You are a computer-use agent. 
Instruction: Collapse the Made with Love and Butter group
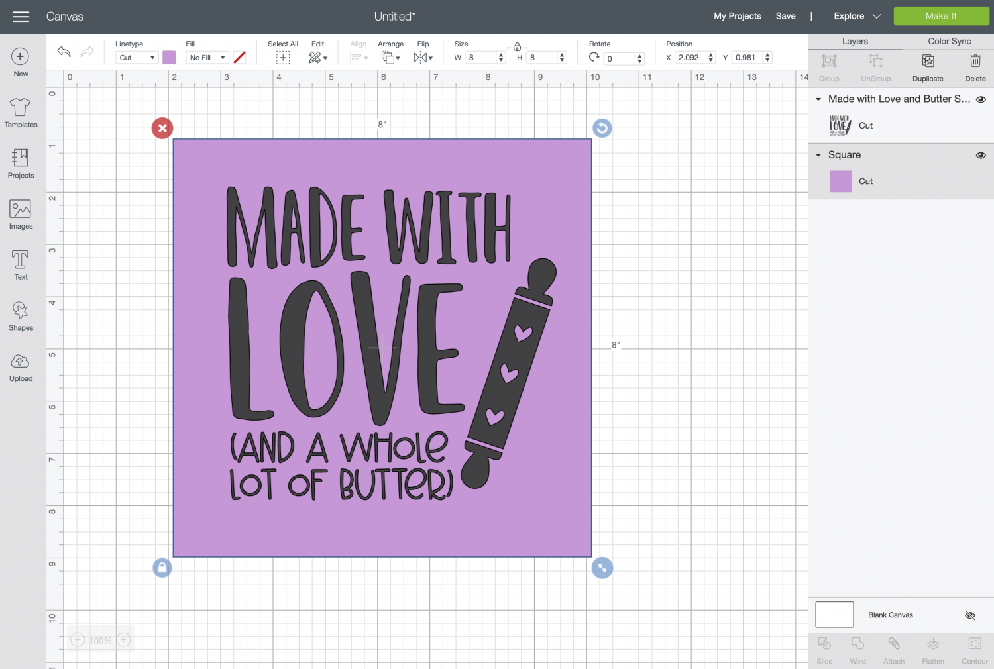818,99
